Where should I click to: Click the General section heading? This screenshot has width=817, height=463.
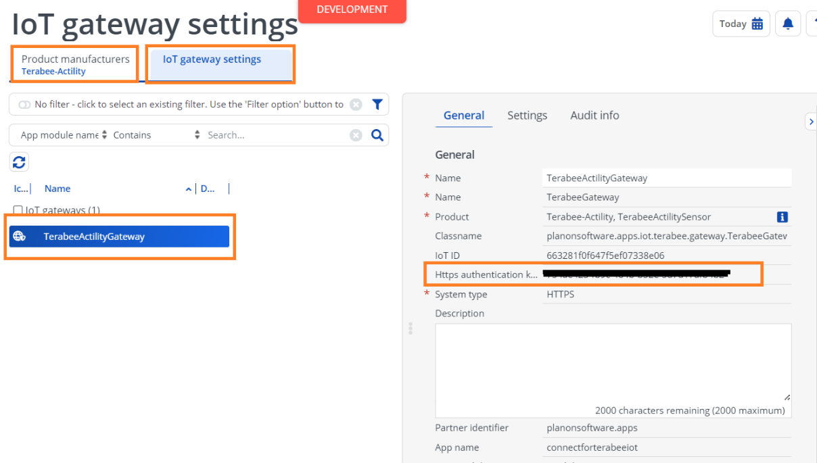[x=455, y=155]
